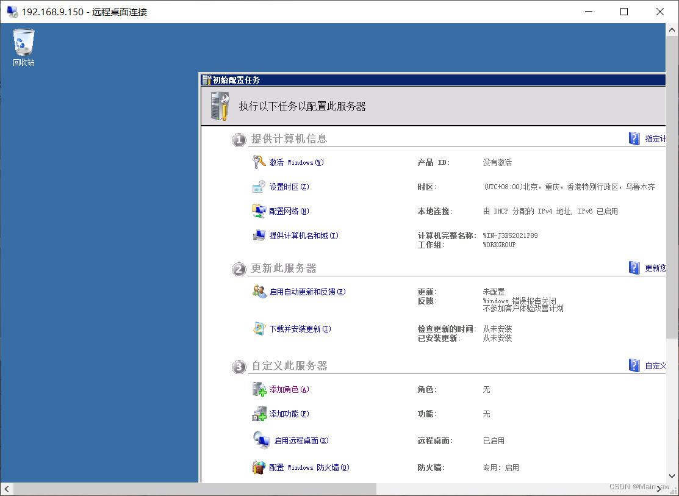Click the vertical scrollbar down arrow
The height and width of the screenshot is (496, 679).
(x=672, y=476)
